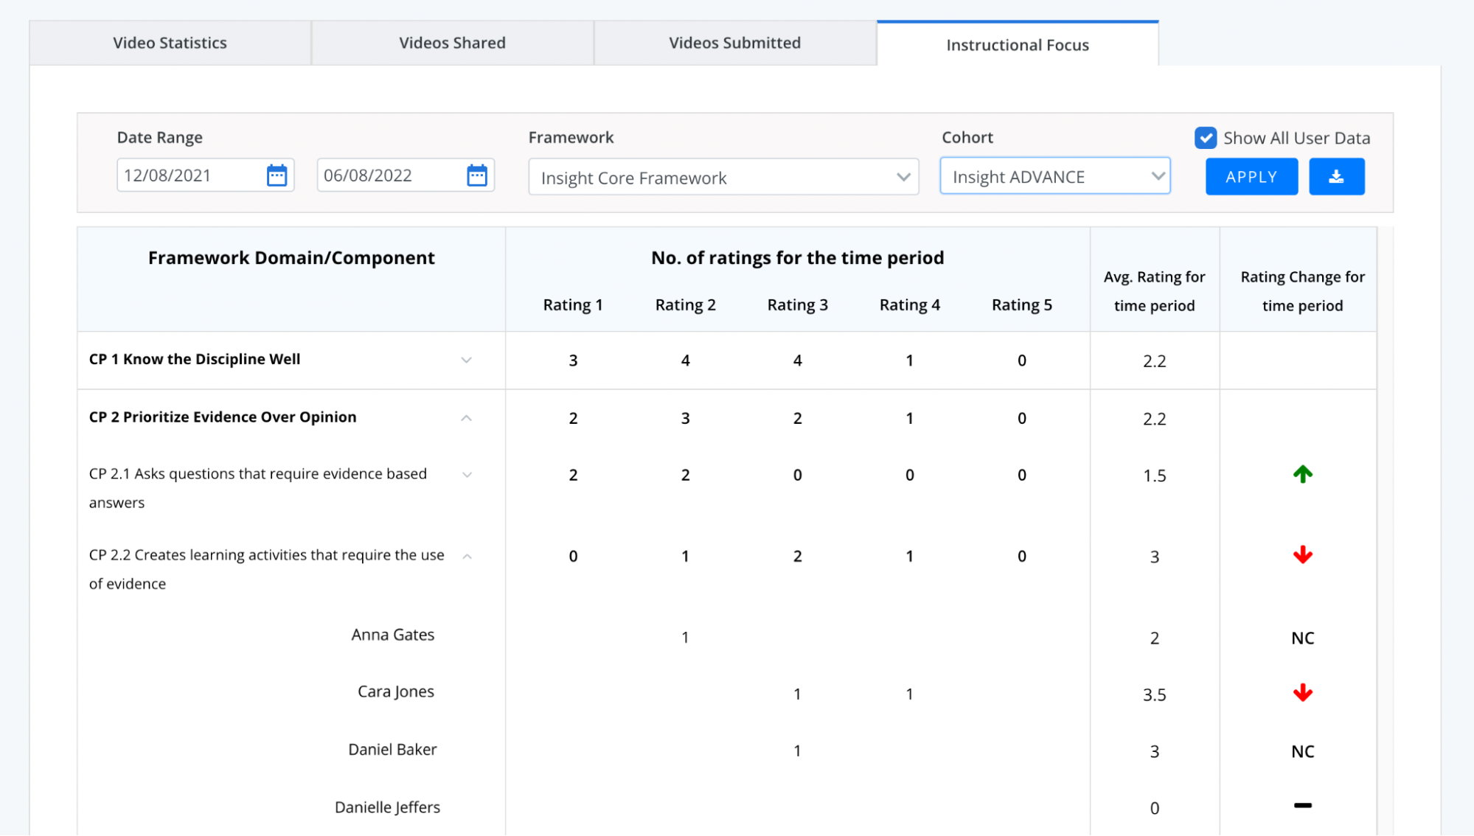The image size is (1474, 836).
Task: Click green up arrow for CP 2.1
Action: point(1302,474)
